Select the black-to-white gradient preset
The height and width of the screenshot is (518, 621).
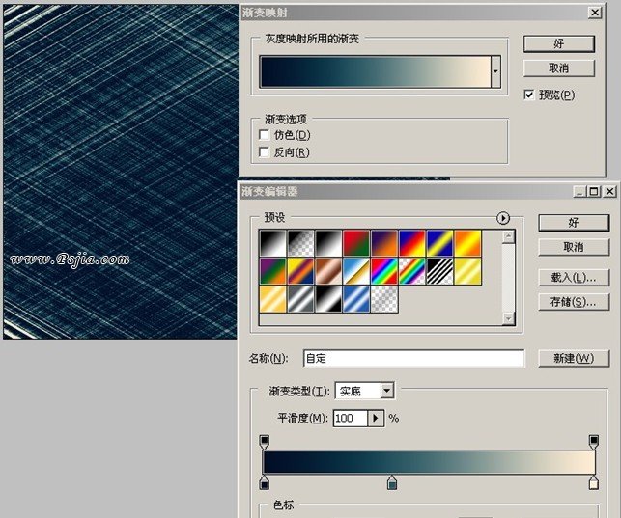[x=273, y=243]
